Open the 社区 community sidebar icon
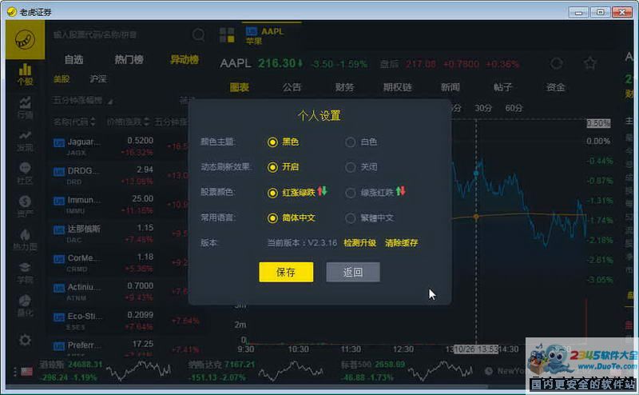 click(x=25, y=174)
